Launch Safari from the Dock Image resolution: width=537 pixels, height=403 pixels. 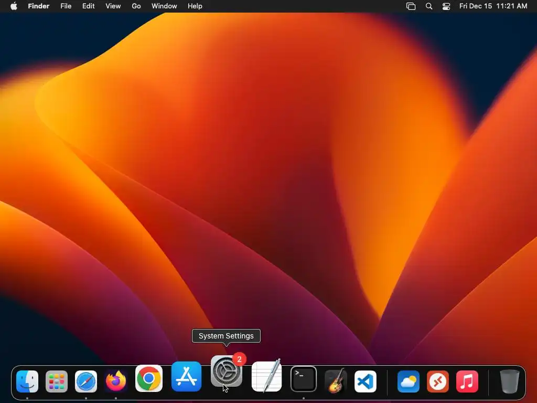[x=86, y=381]
